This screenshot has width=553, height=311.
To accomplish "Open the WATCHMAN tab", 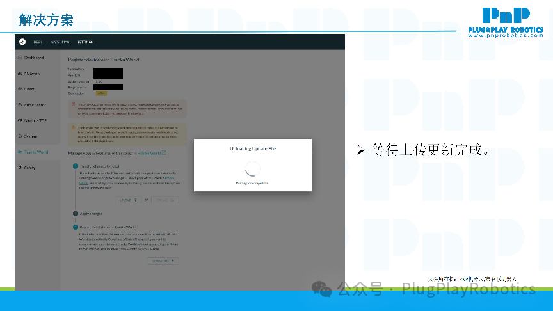I will point(60,42).
